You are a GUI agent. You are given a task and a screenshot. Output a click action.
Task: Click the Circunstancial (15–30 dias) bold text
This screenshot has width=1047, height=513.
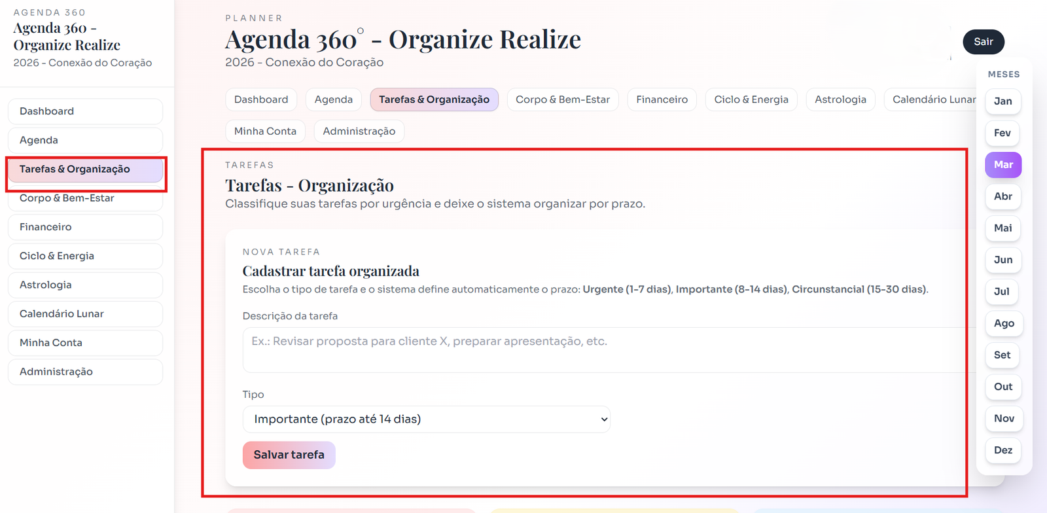859,289
